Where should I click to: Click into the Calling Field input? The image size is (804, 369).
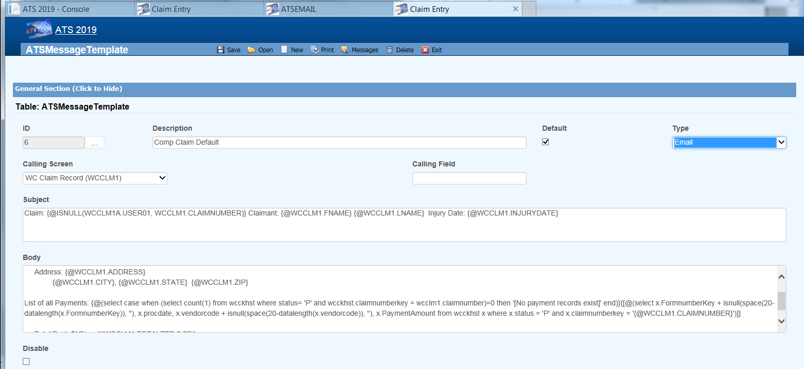click(469, 178)
